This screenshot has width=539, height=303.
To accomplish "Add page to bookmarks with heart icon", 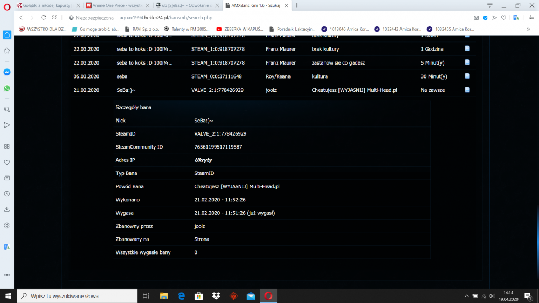I will click(503, 17).
